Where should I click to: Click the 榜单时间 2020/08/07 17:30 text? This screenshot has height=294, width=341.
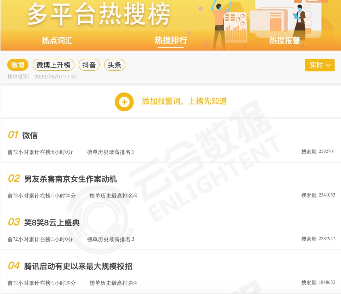point(42,76)
